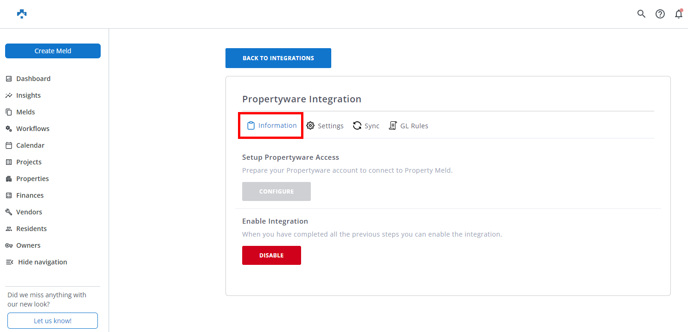Open the Sync tab
This screenshot has height=332, width=688.
click(366, 126)
